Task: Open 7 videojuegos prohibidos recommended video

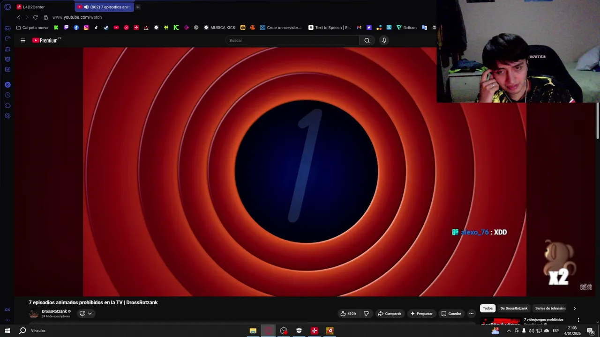Action: point(544,320)
